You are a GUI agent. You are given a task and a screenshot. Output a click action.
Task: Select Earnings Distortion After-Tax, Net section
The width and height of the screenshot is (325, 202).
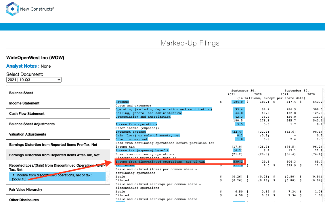click(58, 155)
